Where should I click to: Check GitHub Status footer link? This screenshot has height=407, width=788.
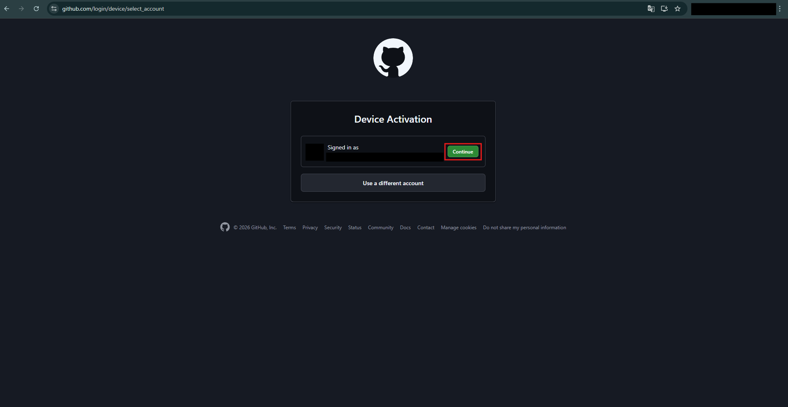[x=354, y=228]
